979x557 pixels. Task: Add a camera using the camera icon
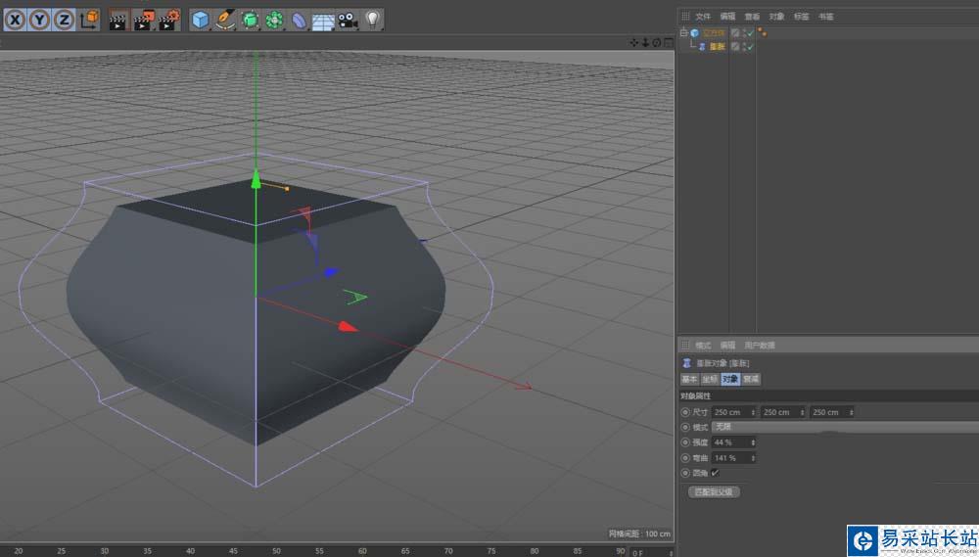348,19
